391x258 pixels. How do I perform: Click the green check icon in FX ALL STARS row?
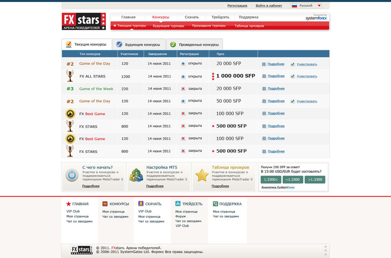pyautogui.click(x=292, y=76)
